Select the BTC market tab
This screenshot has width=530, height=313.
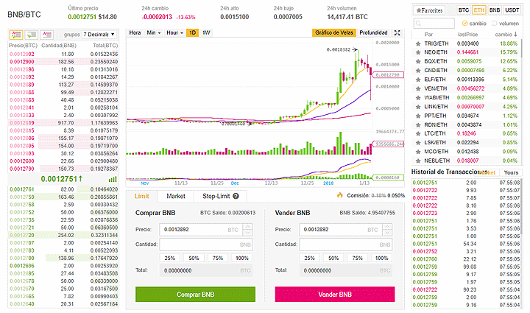click(x=464, y=10)
